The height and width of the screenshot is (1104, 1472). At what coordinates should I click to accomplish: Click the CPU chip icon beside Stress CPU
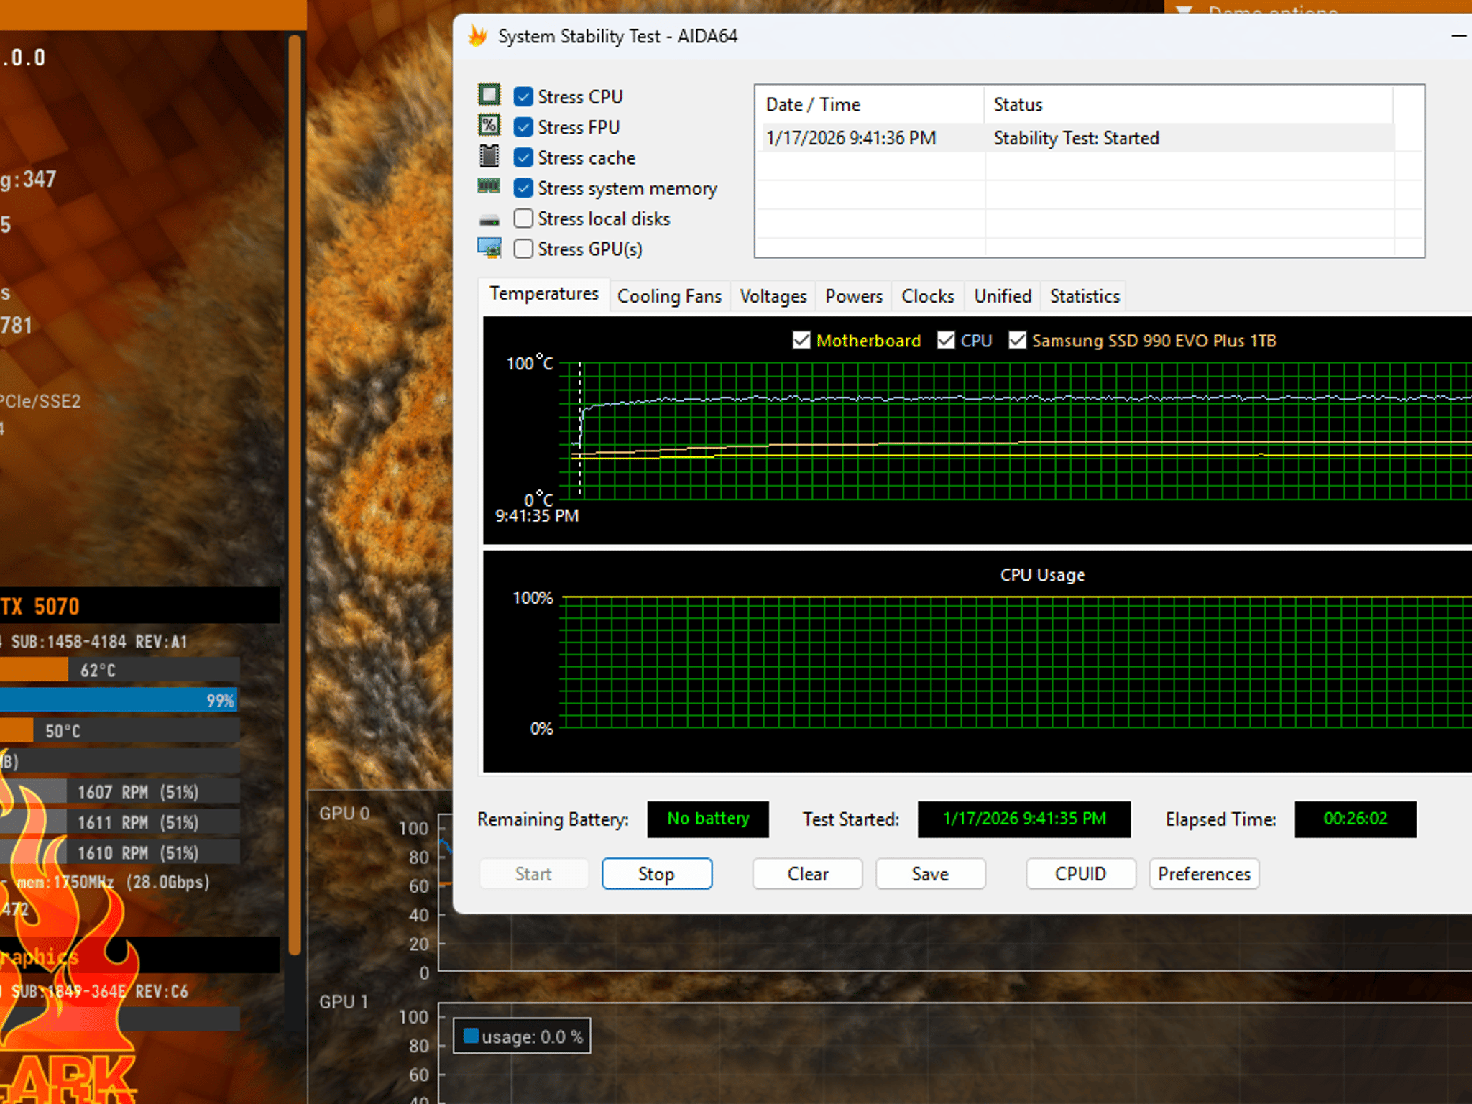489,95
